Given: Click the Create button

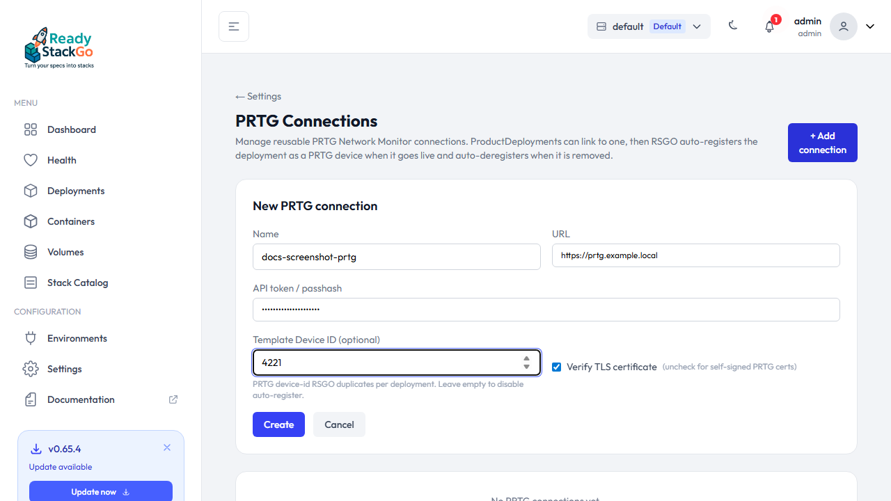Looking at the screenshot, I should click(278, 424).
